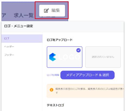Click the ロゴ・メニュー設定 title
Image resolution: width=126 pixels, height=111 pixels.
point(18,26)
